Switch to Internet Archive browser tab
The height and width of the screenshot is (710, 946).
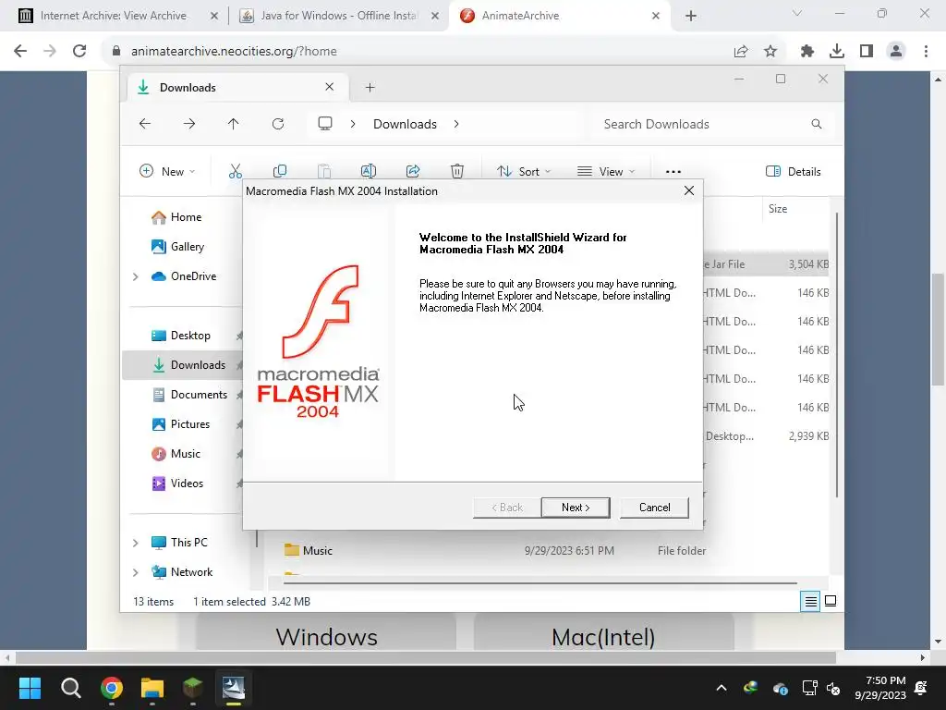point(115,16)
